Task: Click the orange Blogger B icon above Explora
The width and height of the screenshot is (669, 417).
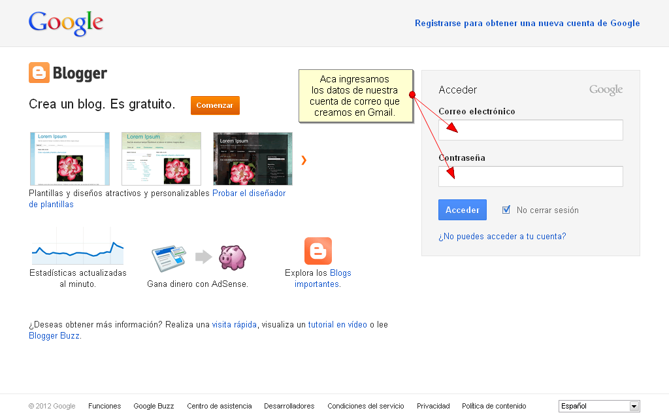Action: (318, 250)
